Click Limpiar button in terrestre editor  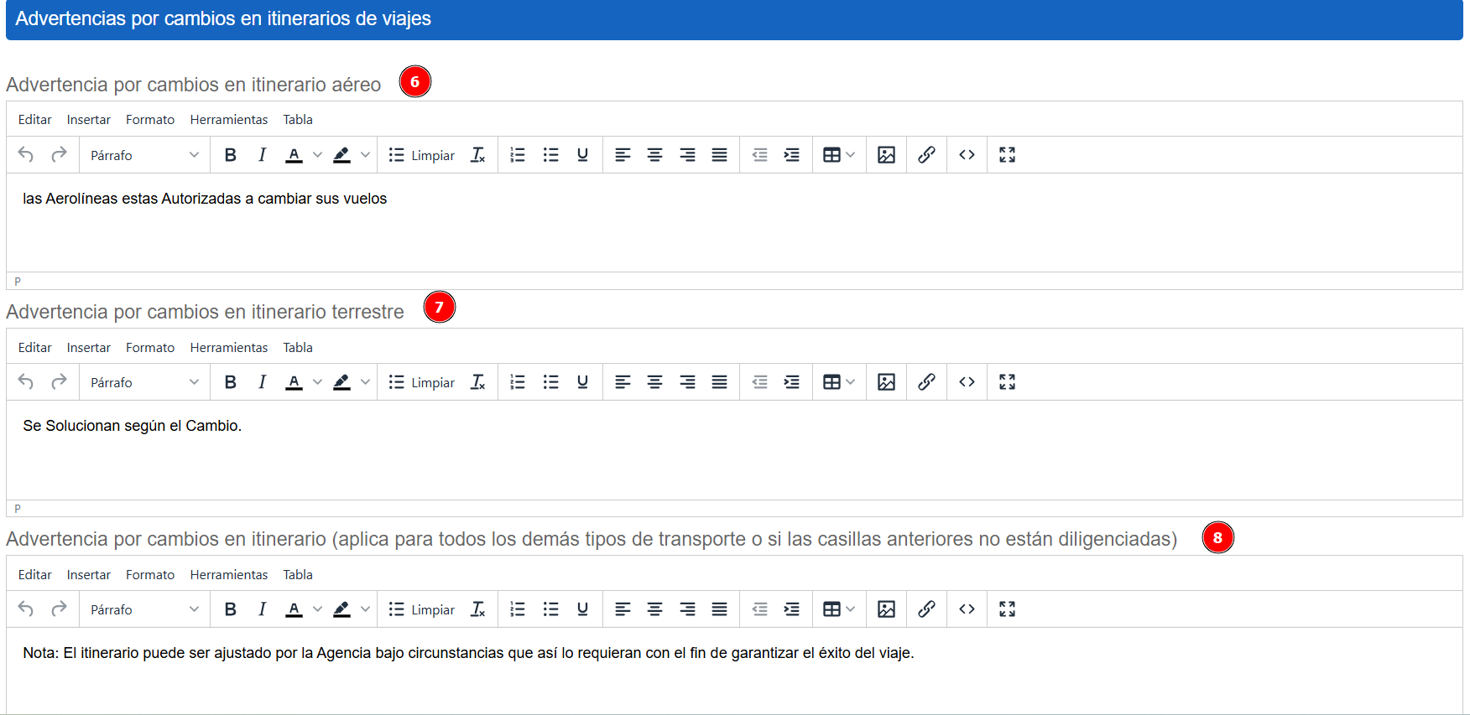[x=422, y=382]
